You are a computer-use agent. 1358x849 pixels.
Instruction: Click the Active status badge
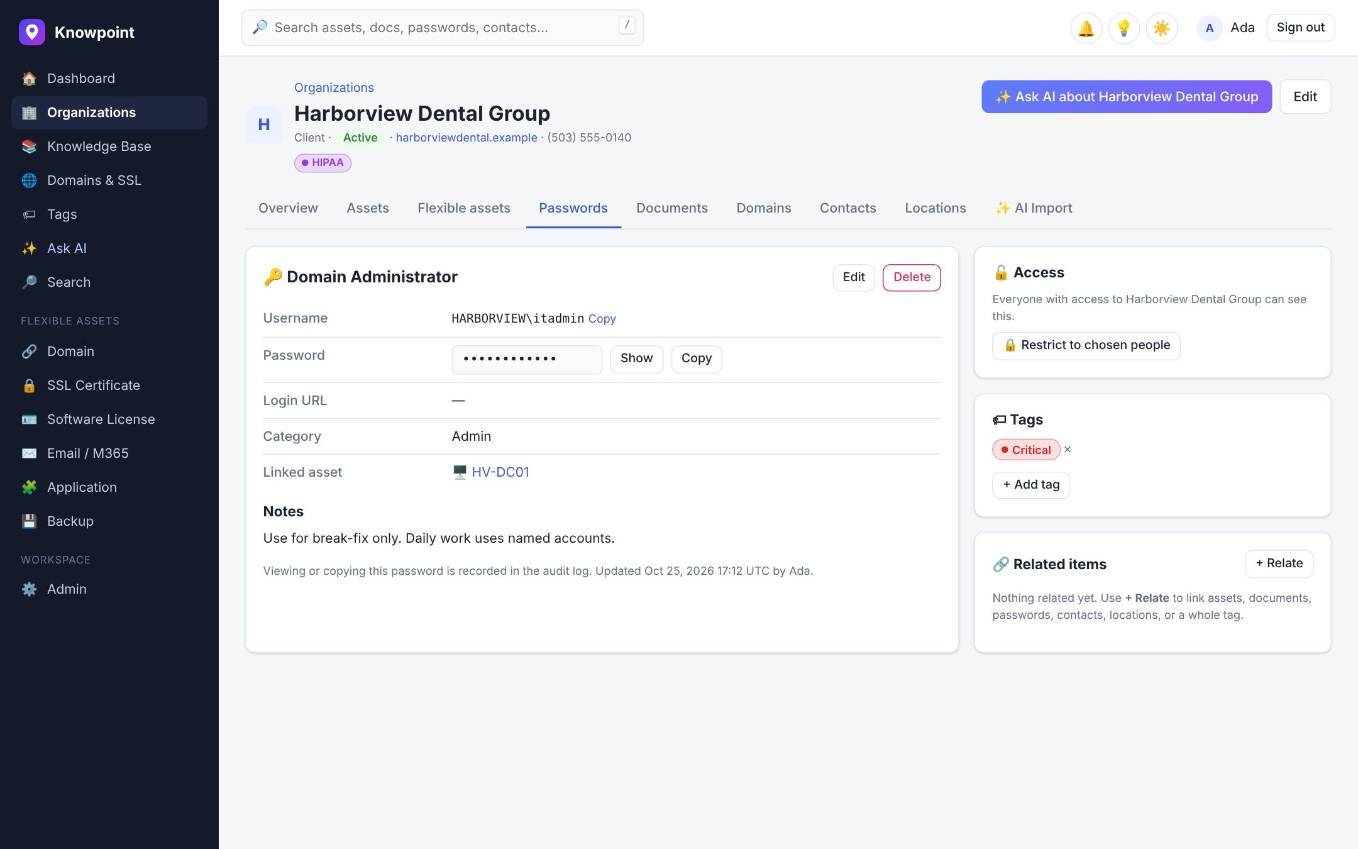360,138
